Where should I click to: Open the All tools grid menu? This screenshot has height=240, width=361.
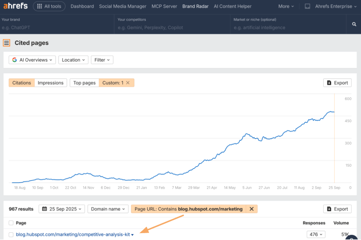point(49,6)
